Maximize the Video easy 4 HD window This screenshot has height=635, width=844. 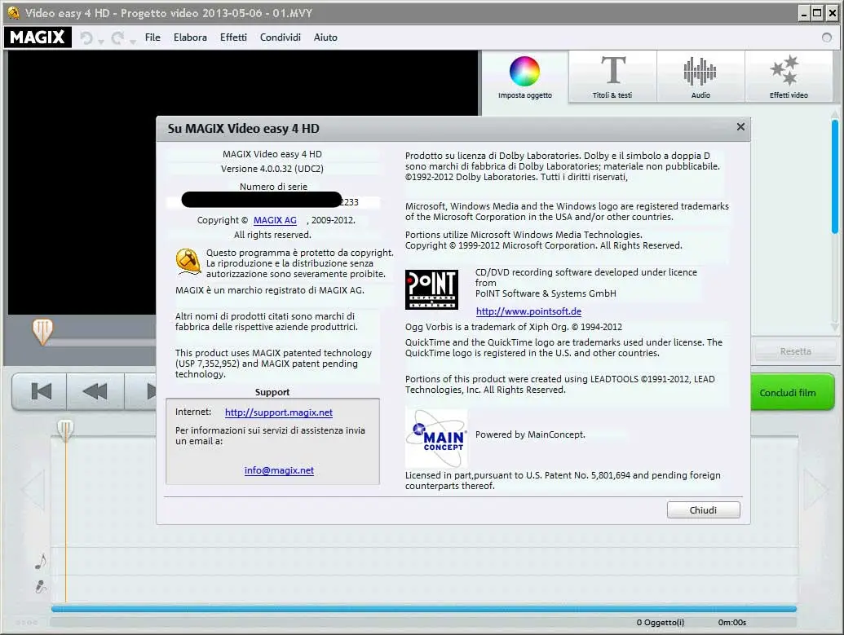817,14
